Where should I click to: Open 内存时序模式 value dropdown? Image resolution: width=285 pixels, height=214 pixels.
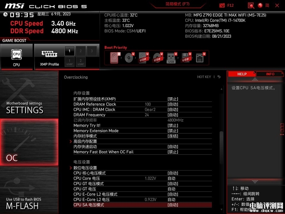173,136
